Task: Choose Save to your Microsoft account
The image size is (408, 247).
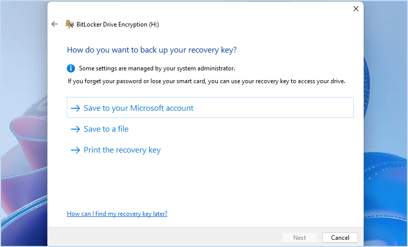Action: (x=138, y=108)
